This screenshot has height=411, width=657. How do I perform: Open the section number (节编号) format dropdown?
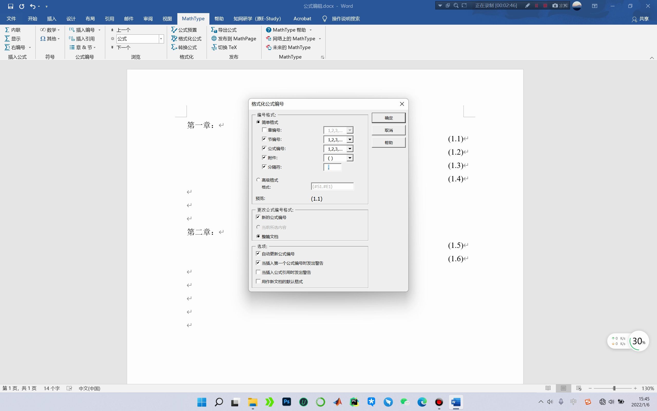pos(350,140)
